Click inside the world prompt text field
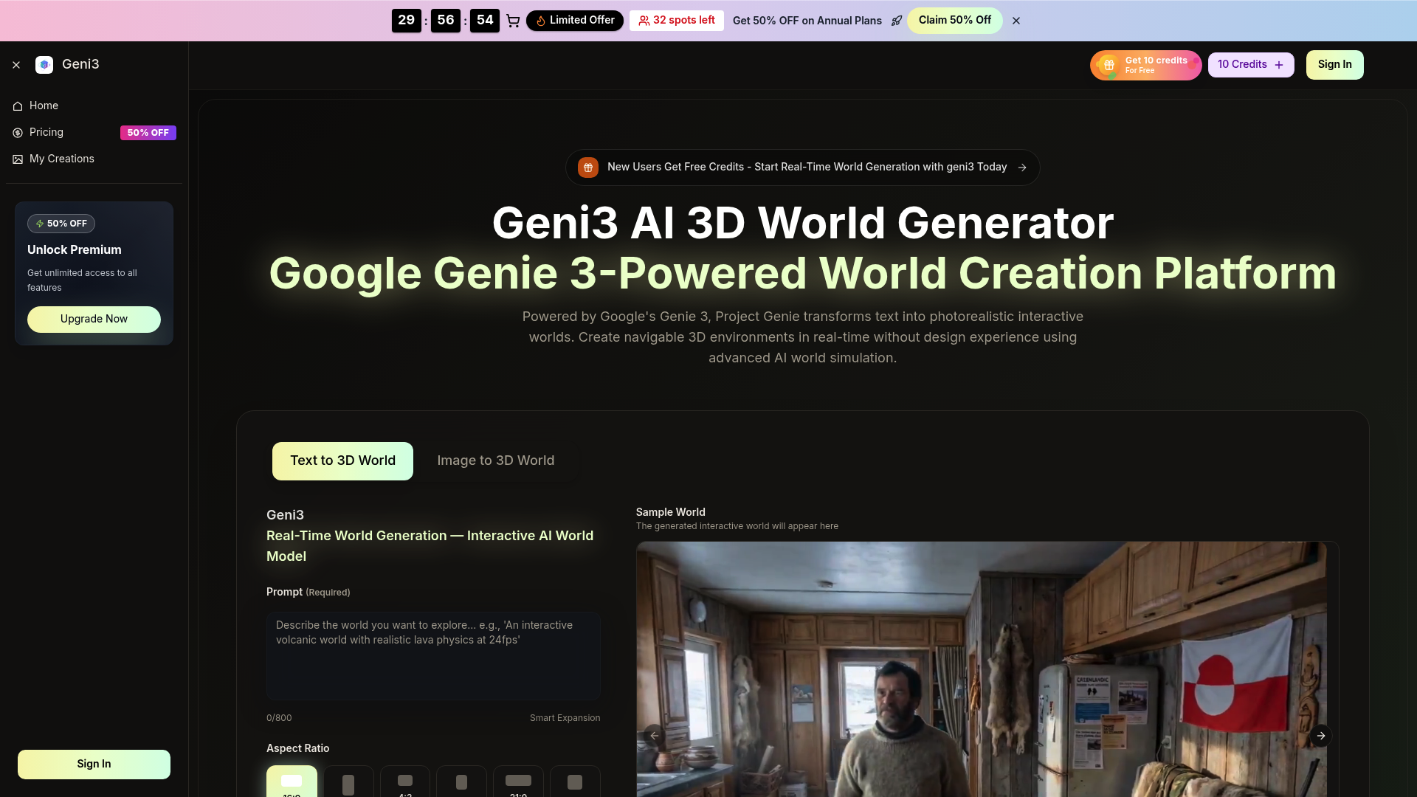Screen dimensions: 1417x797 click(x=432, y=655)
